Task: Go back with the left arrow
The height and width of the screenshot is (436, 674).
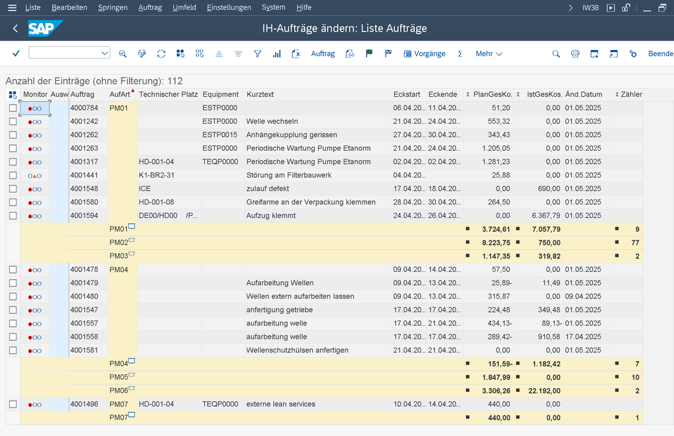Action: pyautogui.click(x=16, y=28)
